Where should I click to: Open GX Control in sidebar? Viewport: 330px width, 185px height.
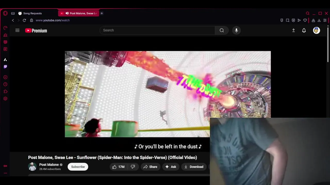point(5,28)
